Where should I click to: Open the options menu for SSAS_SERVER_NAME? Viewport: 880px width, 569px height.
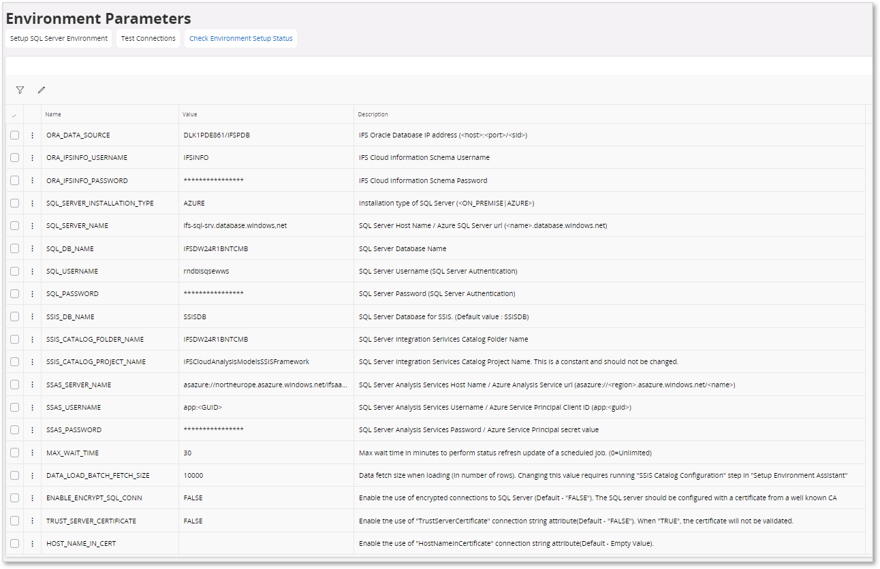point(32,384)
